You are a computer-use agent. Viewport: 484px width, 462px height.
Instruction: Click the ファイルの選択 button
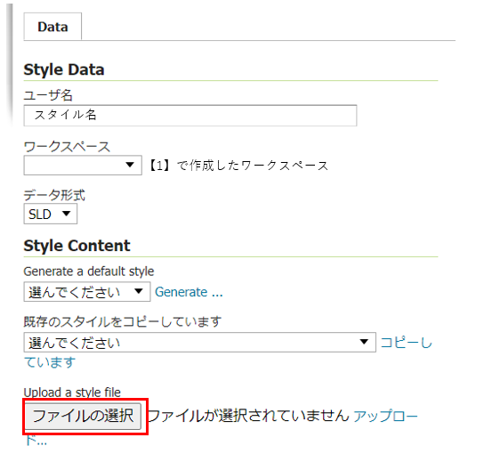point(83,416)
